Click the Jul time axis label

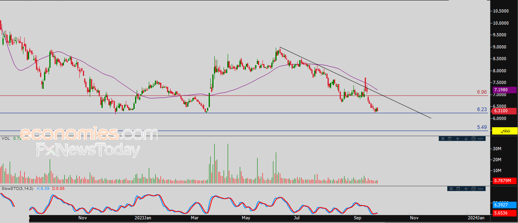[x=297, y=218]
